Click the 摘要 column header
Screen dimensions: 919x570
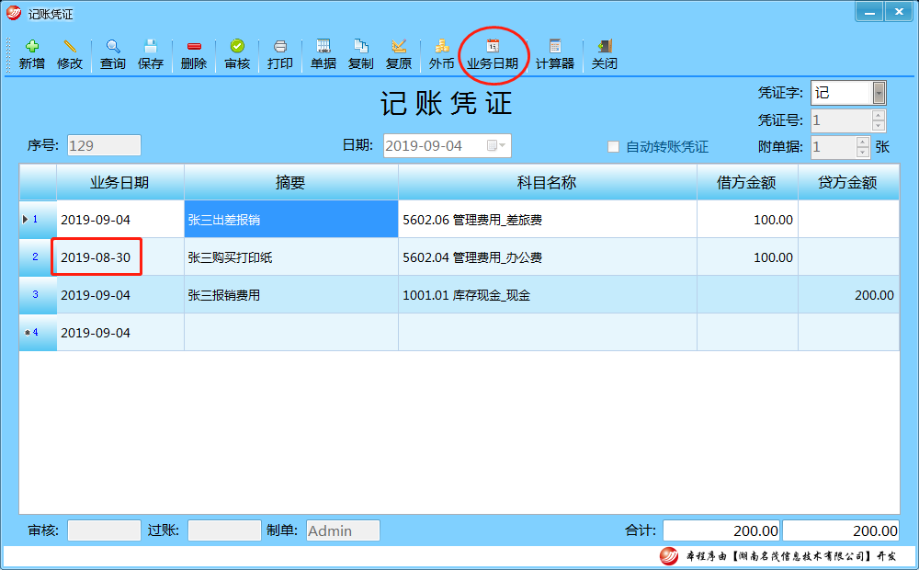click(x=290, y=182)
